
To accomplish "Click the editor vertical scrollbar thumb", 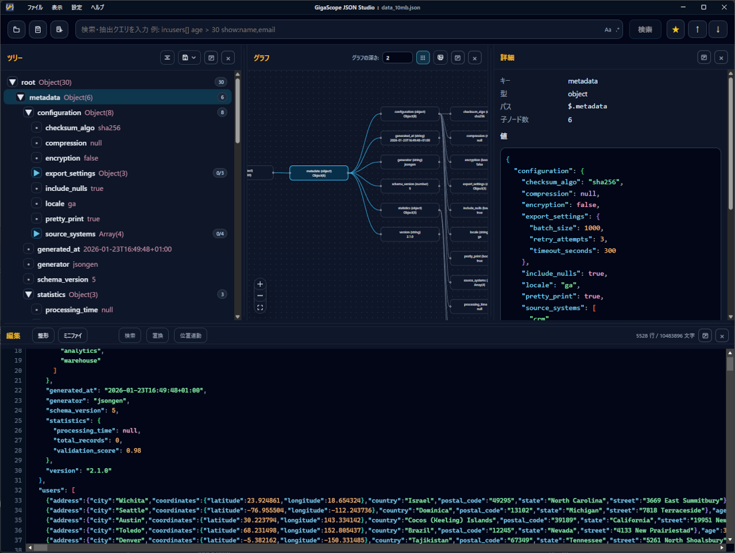I will point(730,364).
